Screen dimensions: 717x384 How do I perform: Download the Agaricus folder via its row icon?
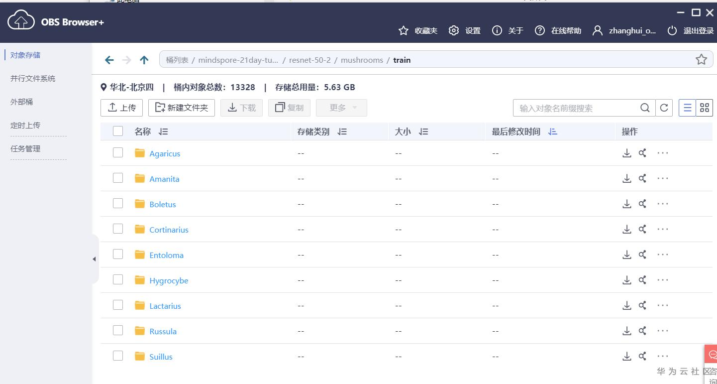click(x=626, y=153)
